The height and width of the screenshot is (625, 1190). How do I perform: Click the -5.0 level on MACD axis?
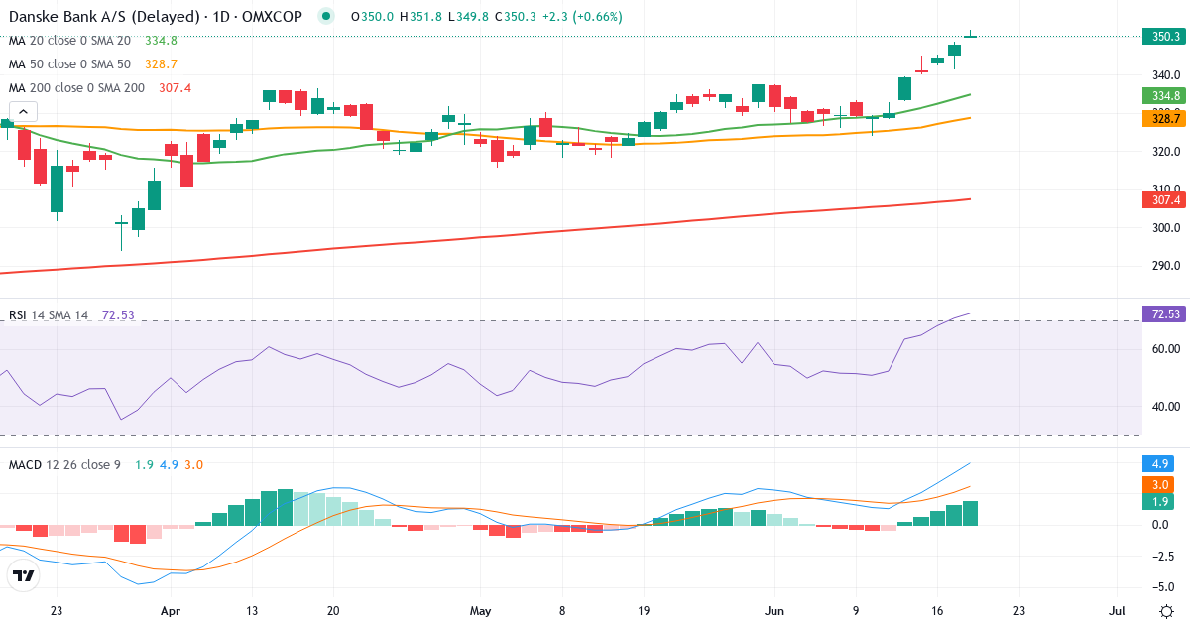(1165, 586)
